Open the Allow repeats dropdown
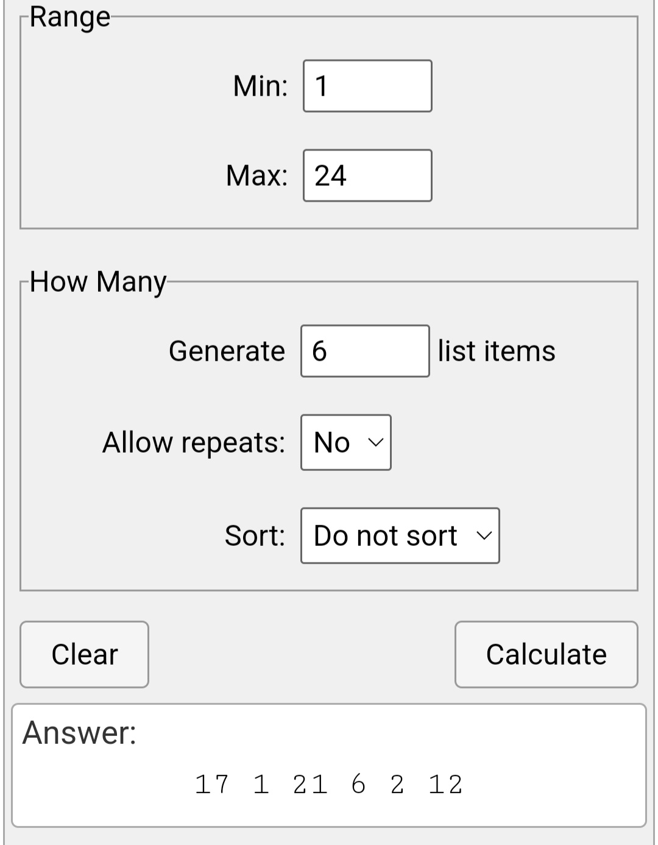This screenshot has height=845, width=658. pos(346,442)
